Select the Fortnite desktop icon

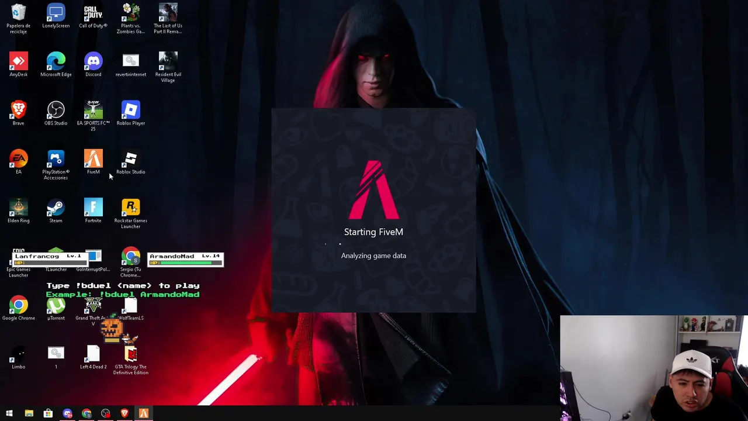coord(93,210)
